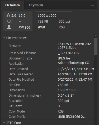Select the File Size row value 782 KB
Image resolution: width=99 pixels, height=125 pixels.
click(63, 85)
